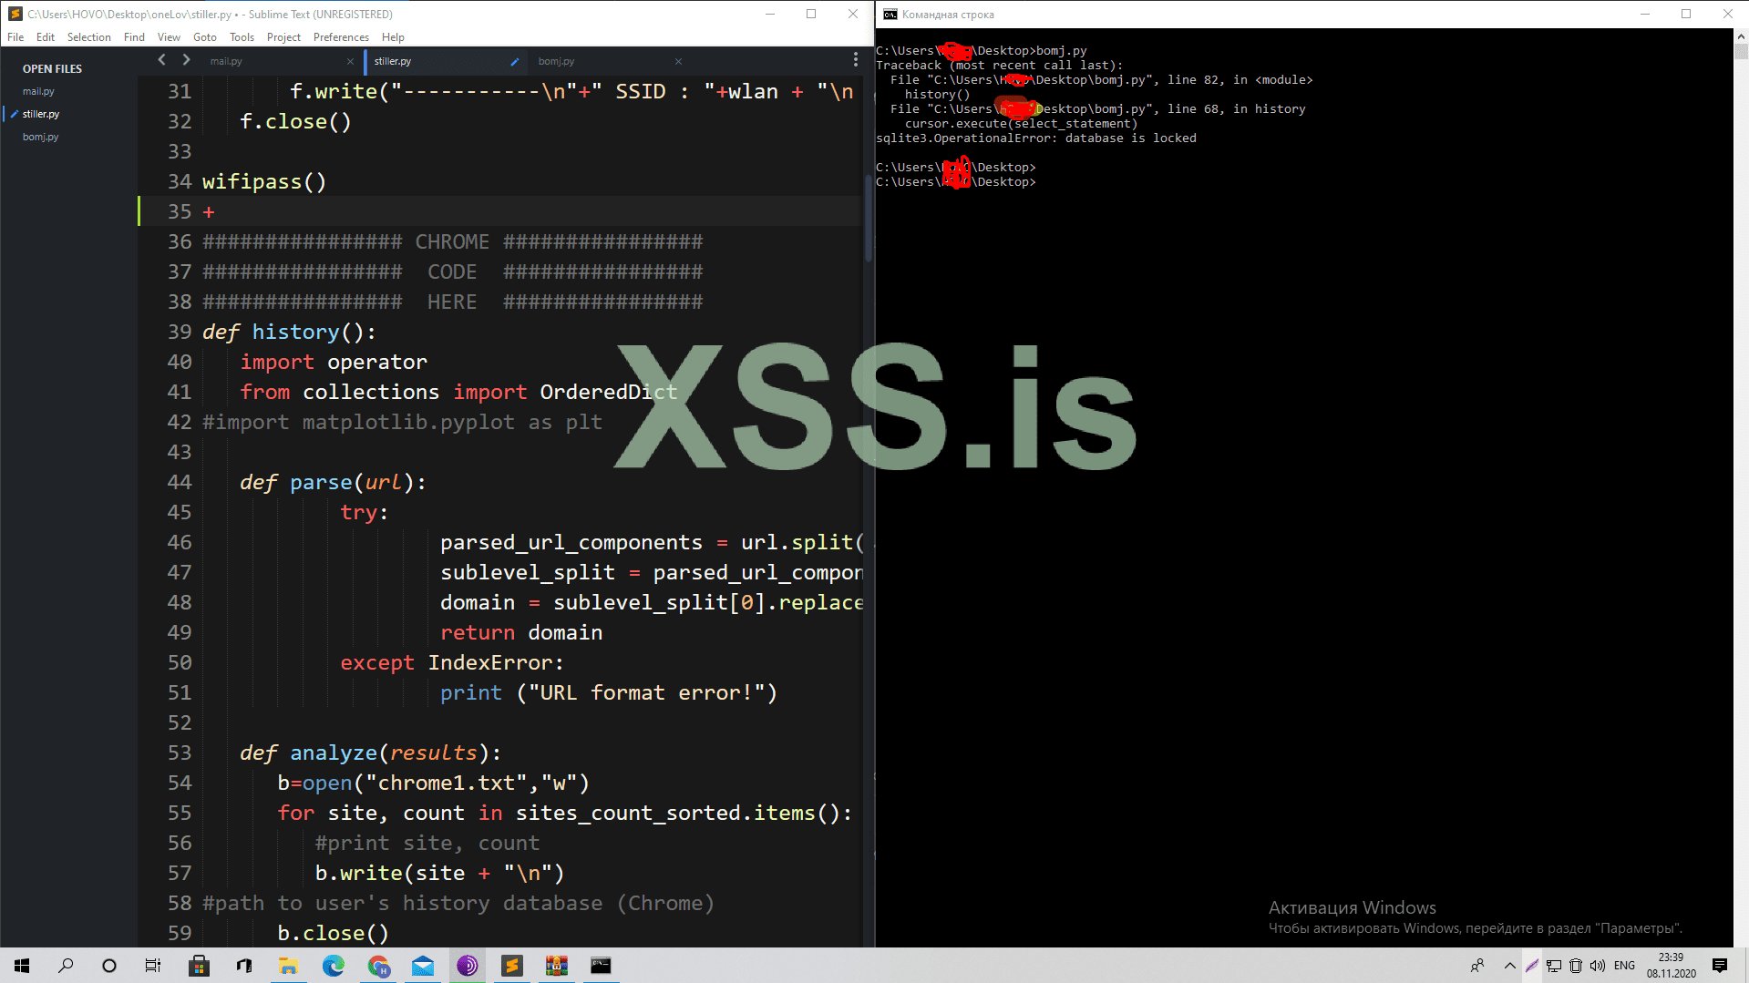Toggle the network icon in the system tray
The image size is (1749, 983).
tap(1553, 966)
